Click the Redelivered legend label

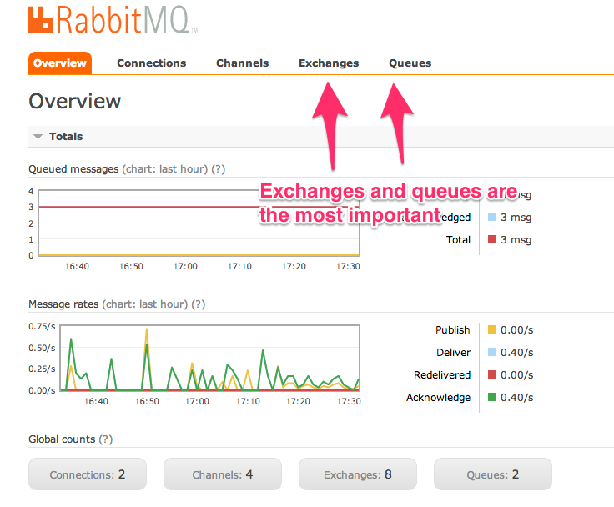click(442, 375)
